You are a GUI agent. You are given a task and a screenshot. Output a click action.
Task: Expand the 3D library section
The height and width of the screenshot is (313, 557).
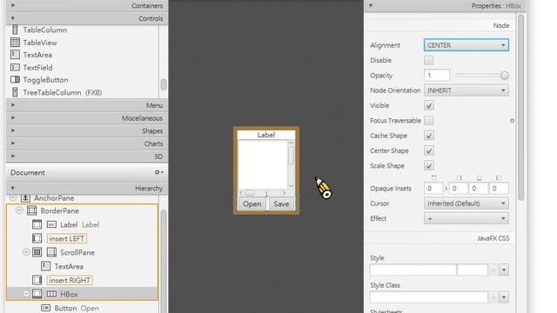click(13, 156)
